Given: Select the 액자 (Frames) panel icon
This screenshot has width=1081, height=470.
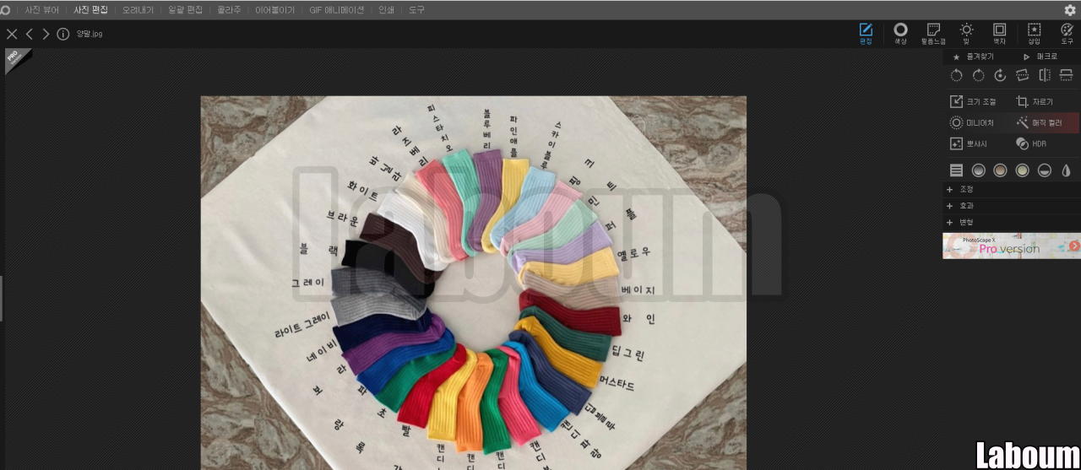Looking at the screenshot, I should pos(1000,34).
